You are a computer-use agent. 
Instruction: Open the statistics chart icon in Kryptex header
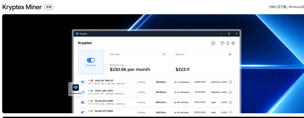(213, 43)
